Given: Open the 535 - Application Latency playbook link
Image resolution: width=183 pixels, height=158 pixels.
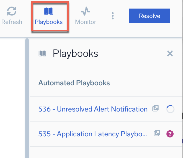Looking at the screenshot, I should (93, 134).
